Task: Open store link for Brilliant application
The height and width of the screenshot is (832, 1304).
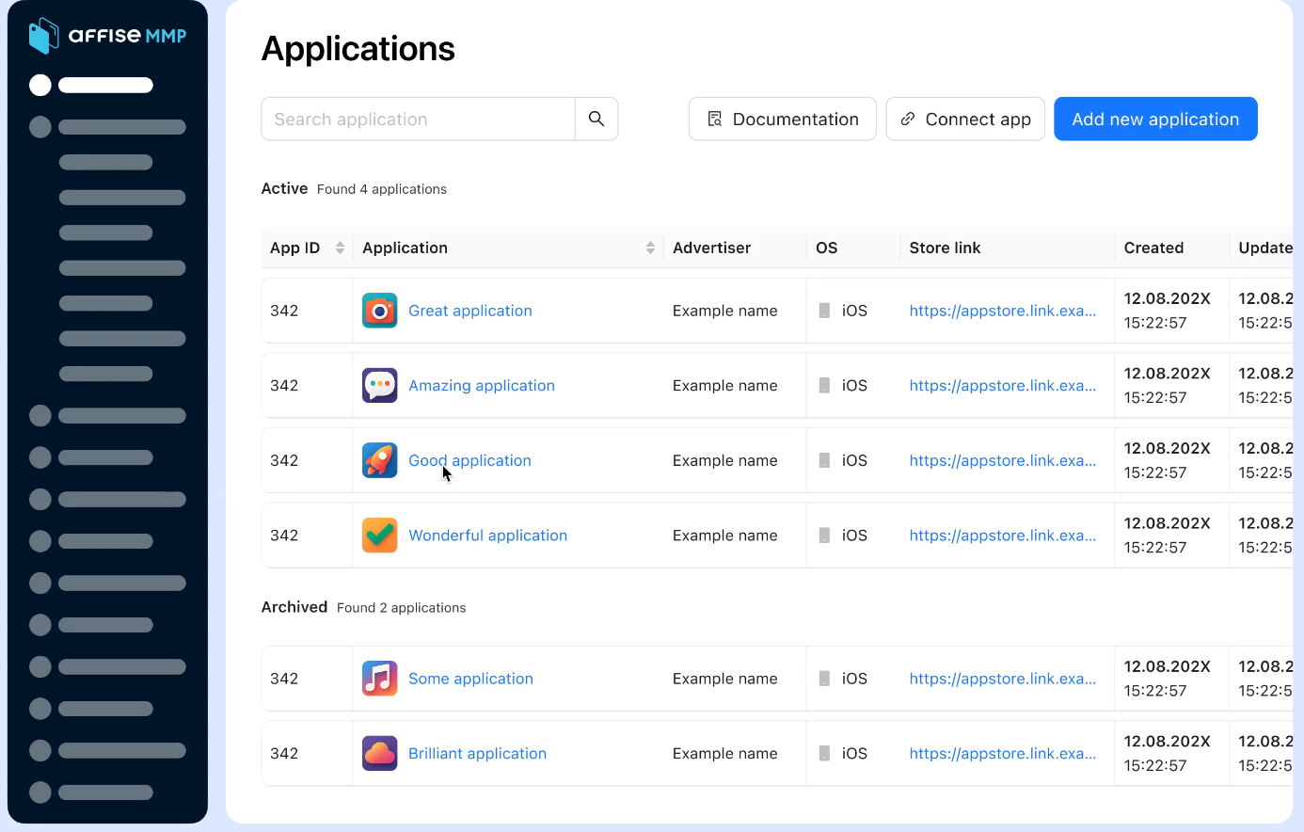Action: 1002,754
